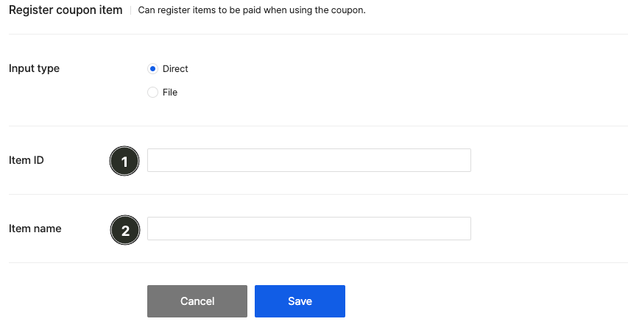Click the "File" option label text

pos(170,93)
